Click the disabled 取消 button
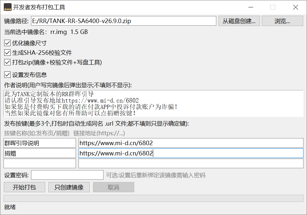 [x=113, y=187]
